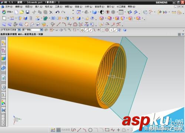Open the 编辑(E) menu
The image size is (185, 133).
[19, 7]
